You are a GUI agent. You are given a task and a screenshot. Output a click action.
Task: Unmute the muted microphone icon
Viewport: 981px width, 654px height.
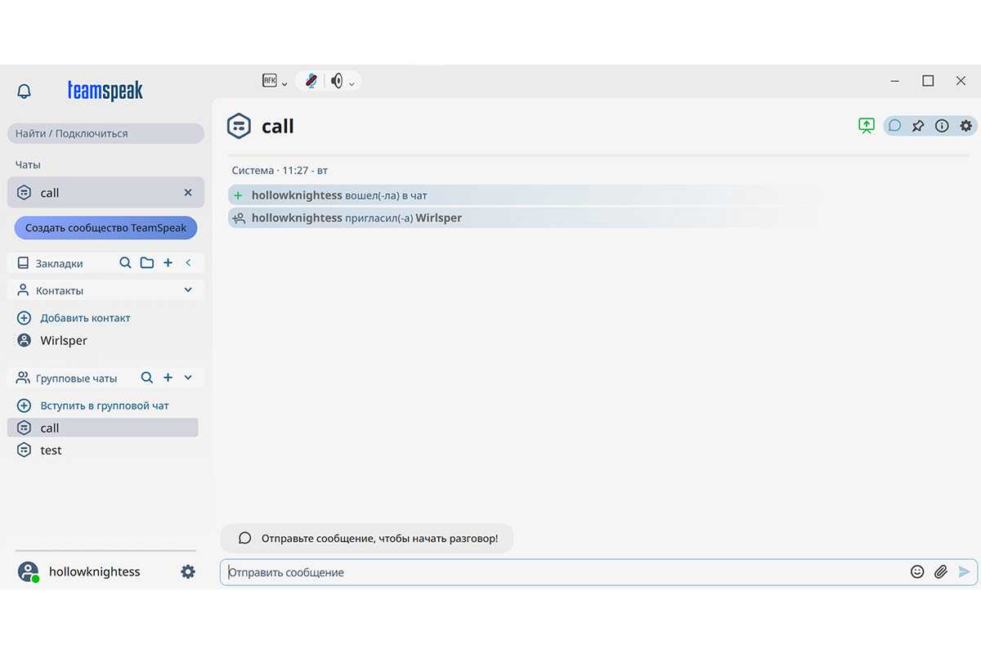tap(310, 80)
